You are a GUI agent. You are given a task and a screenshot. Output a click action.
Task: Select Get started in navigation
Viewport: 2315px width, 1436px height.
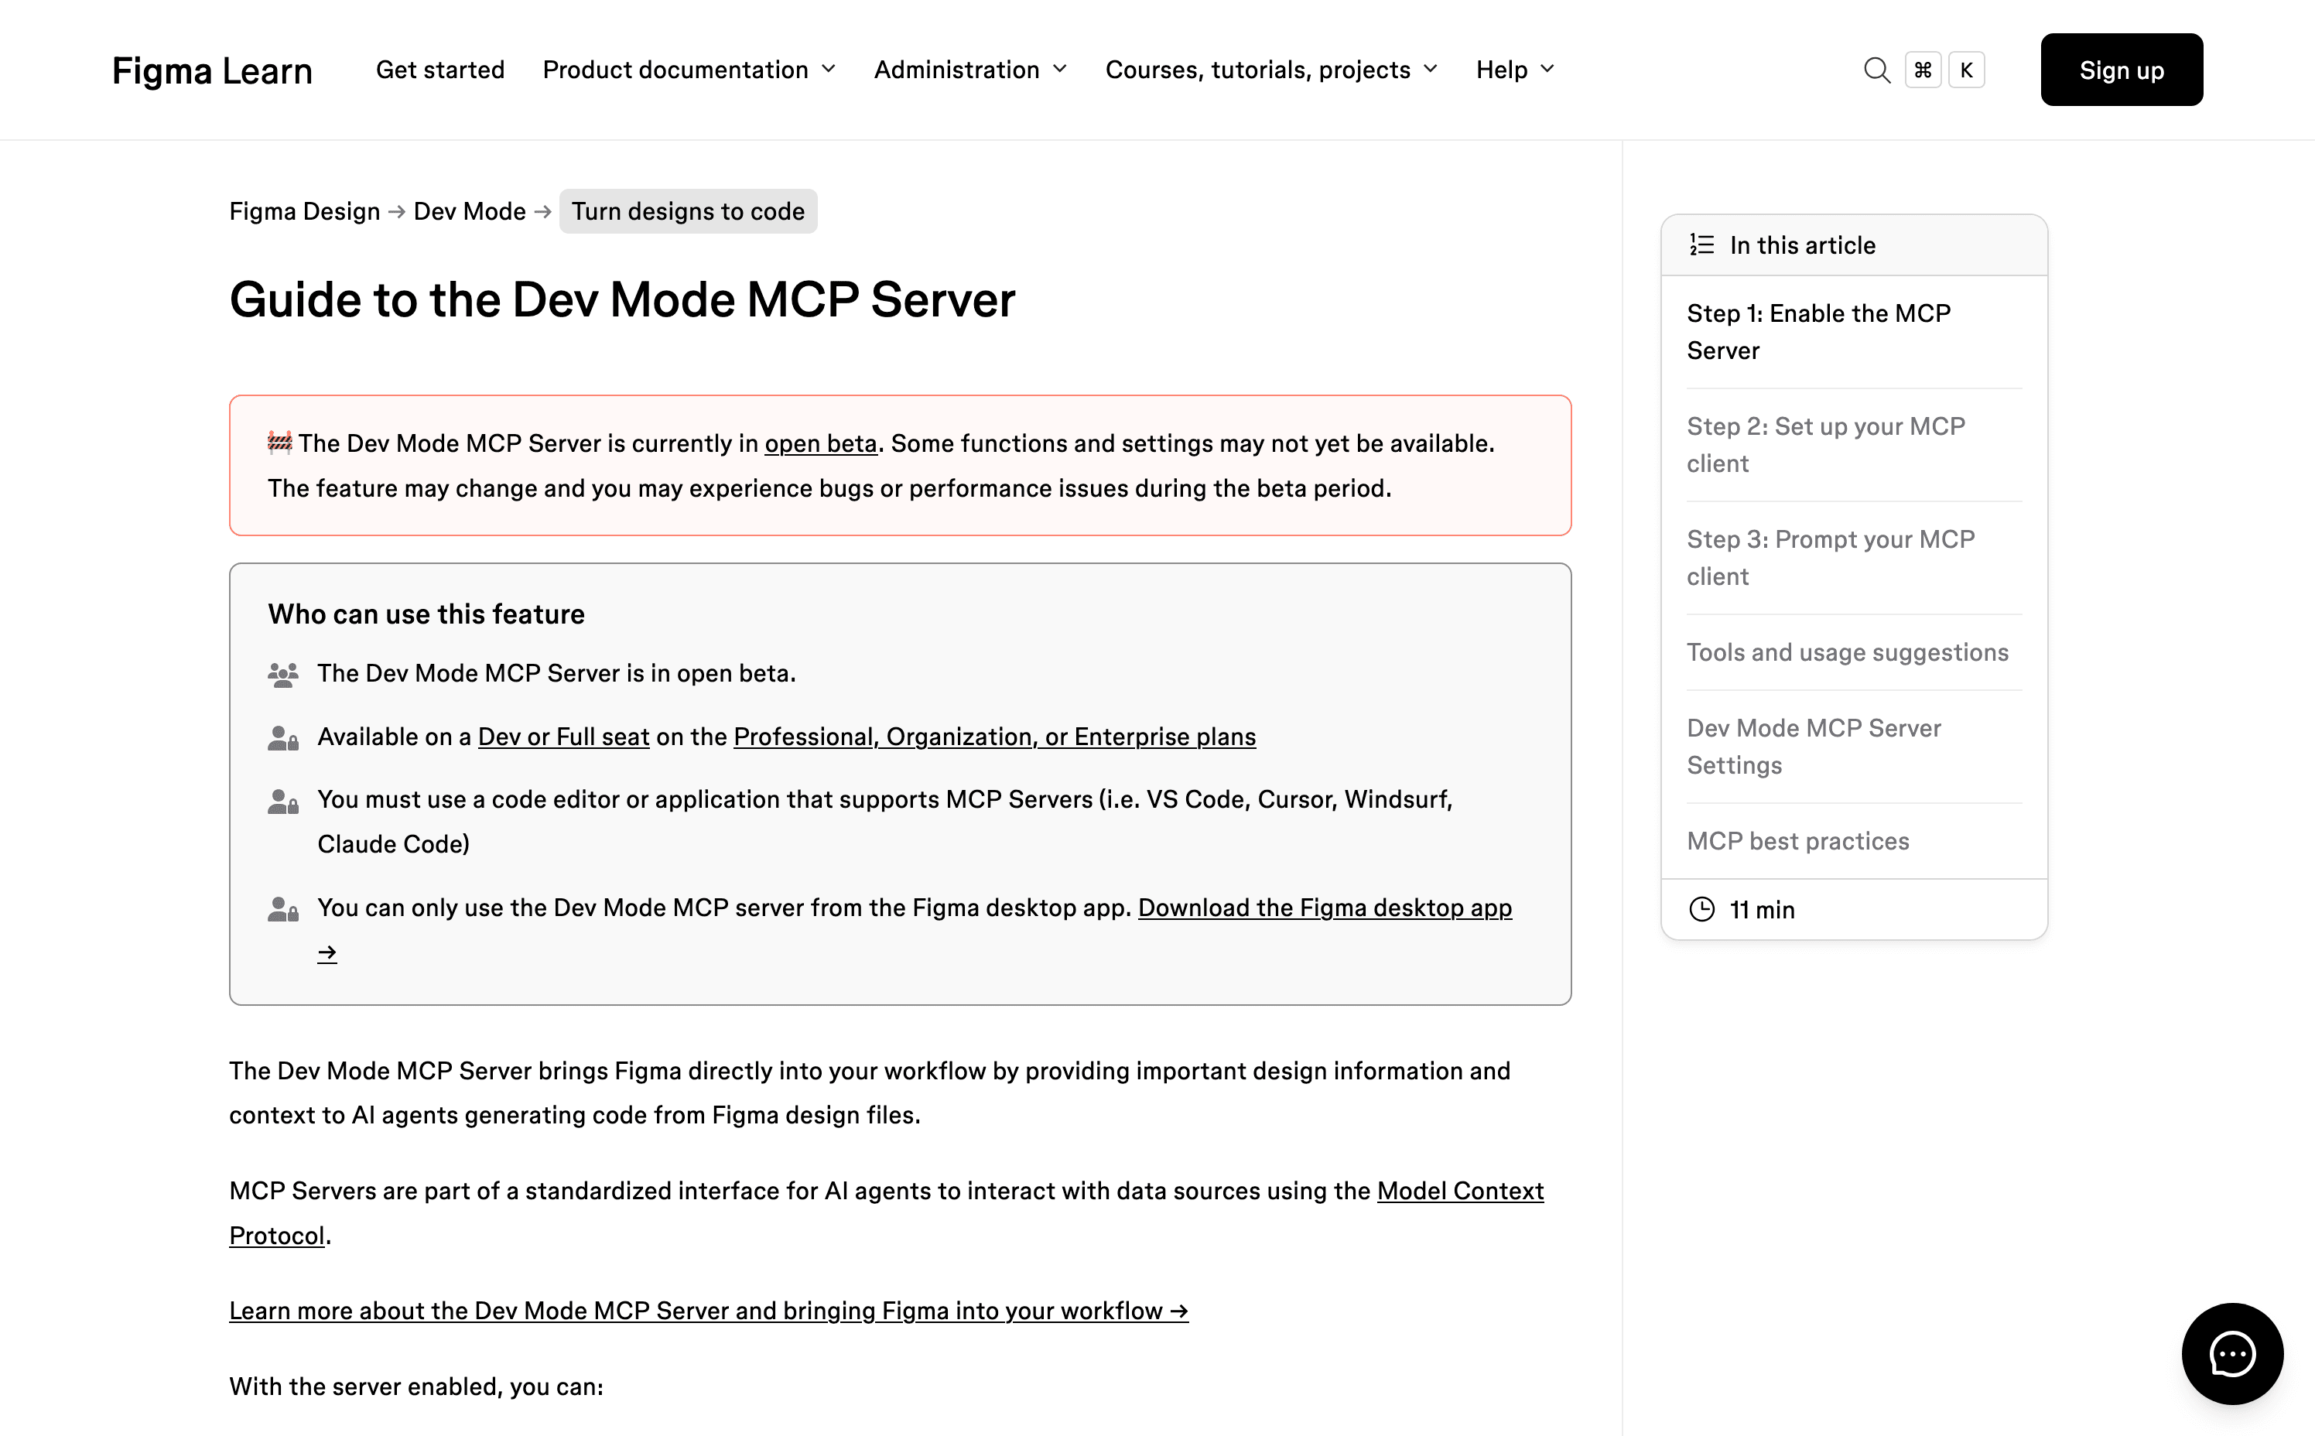440,70
